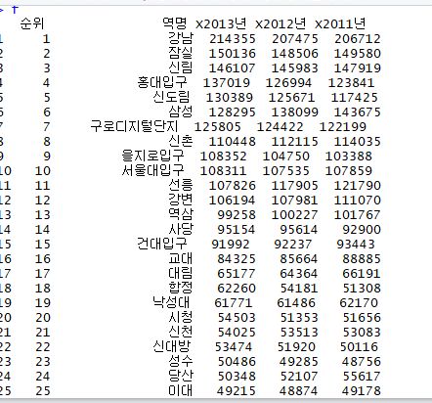
Task: Select station name 삼성
Action: tap(181, 112)
